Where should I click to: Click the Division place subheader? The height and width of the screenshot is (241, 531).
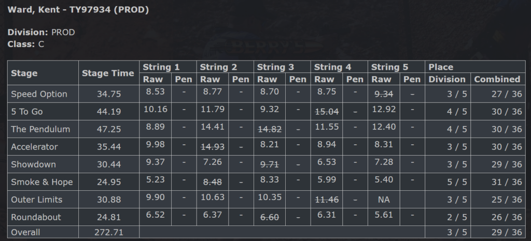tap(447, 79)
